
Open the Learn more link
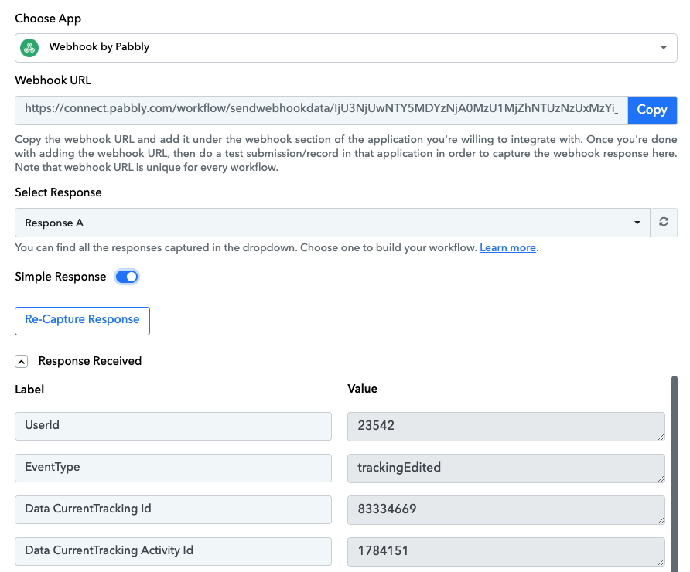[507, 247]
